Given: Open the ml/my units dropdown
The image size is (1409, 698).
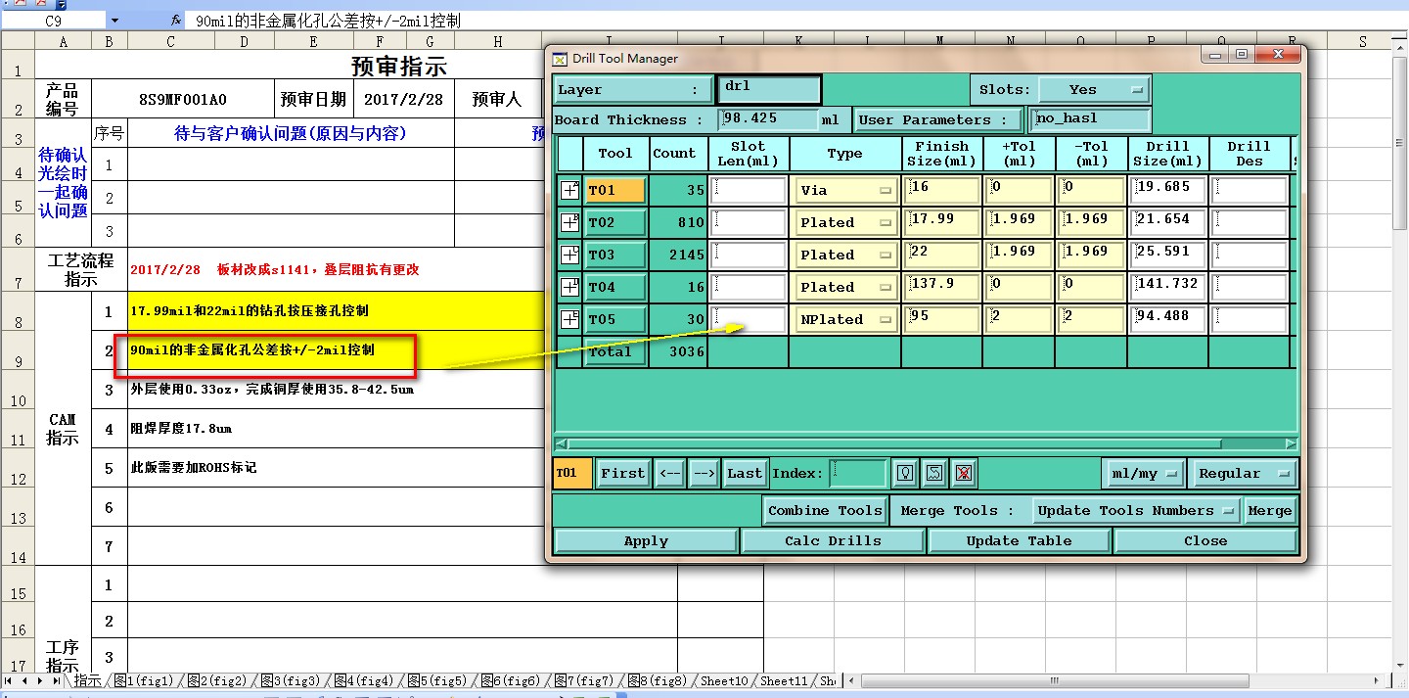Looking at the screenshot, I should point(1144,473).
